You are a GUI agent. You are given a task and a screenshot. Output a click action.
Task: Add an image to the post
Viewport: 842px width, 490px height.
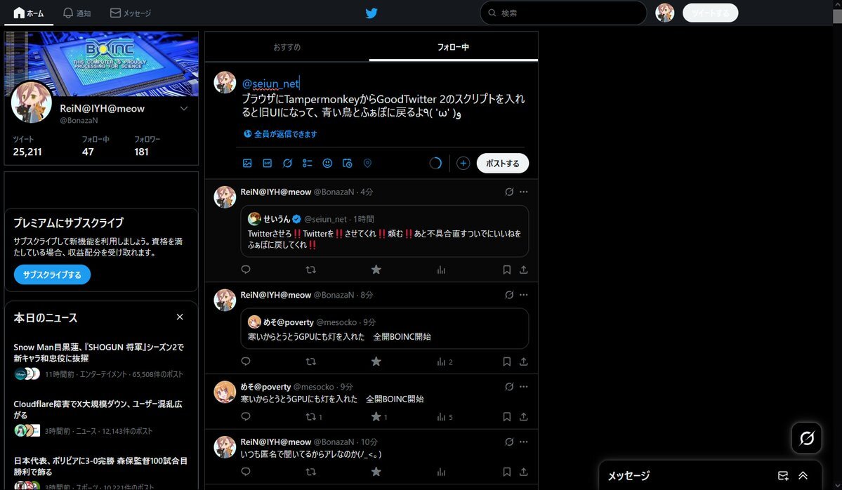coord(247,163)
